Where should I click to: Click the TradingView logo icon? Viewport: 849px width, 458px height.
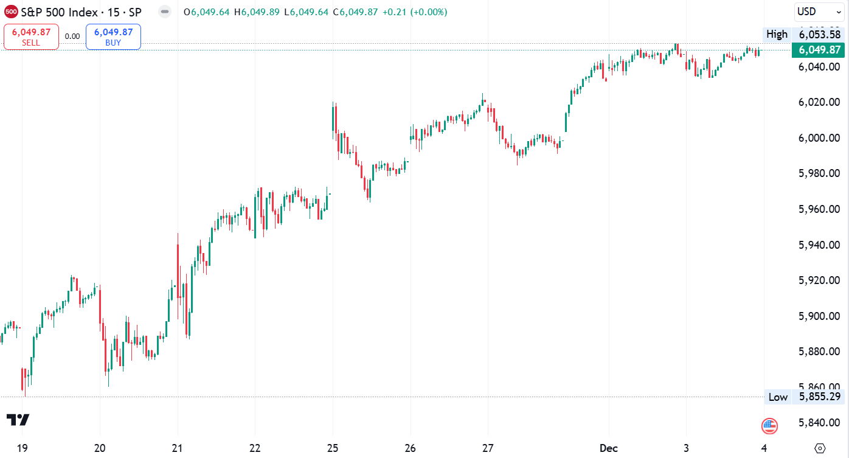click(18, 420)
